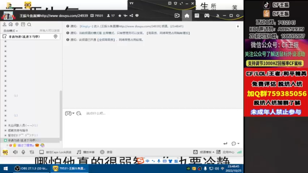Open the emoji picker icon in chat
Screen dimensions: 308x173
[79, 113]
